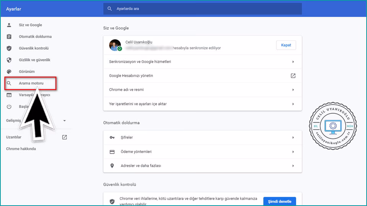Viewport: 367px width, 206px height.
Task: Open the Arama motoru settings section
Action: (x=31, y=83)
